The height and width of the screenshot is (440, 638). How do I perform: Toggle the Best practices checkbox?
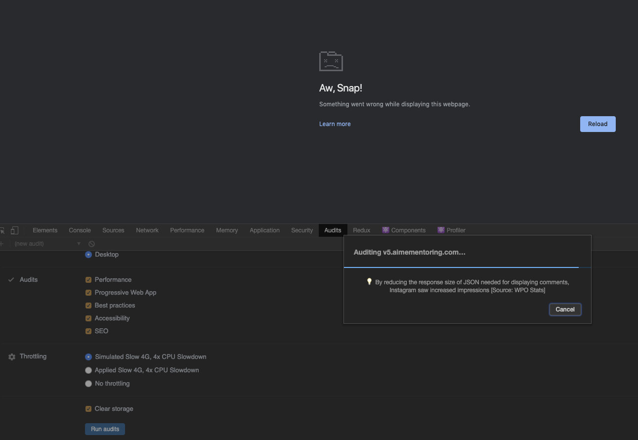pyautogui.click(x=88, y=306)
